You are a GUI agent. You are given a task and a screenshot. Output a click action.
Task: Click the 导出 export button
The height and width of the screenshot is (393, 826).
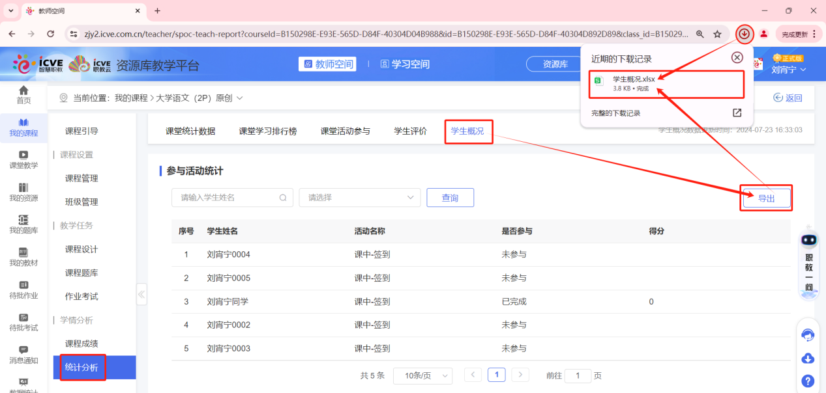(x=766, y=197)
